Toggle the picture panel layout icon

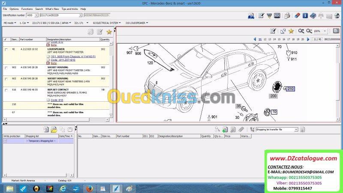[x=336, y=31]
